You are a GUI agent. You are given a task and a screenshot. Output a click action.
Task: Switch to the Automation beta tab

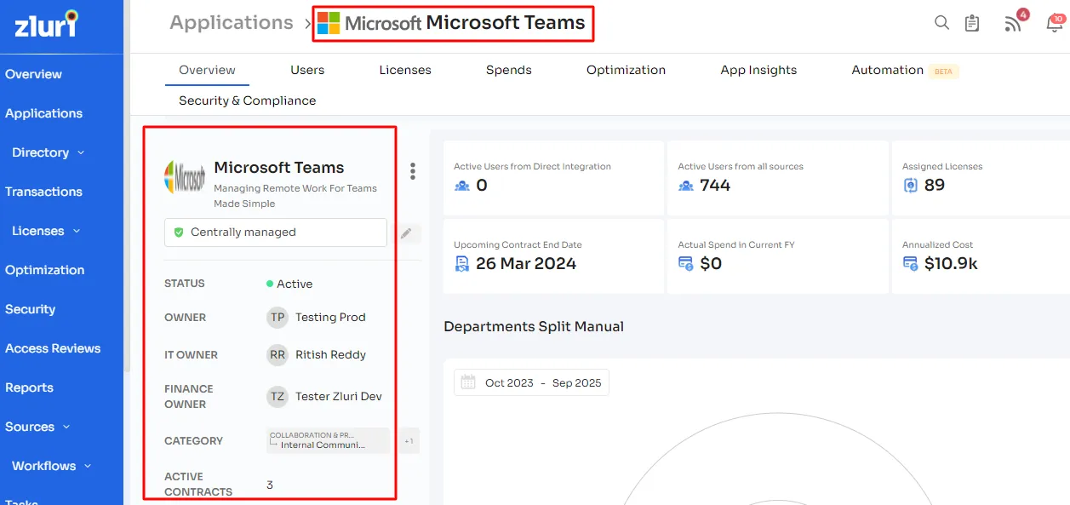905,70
